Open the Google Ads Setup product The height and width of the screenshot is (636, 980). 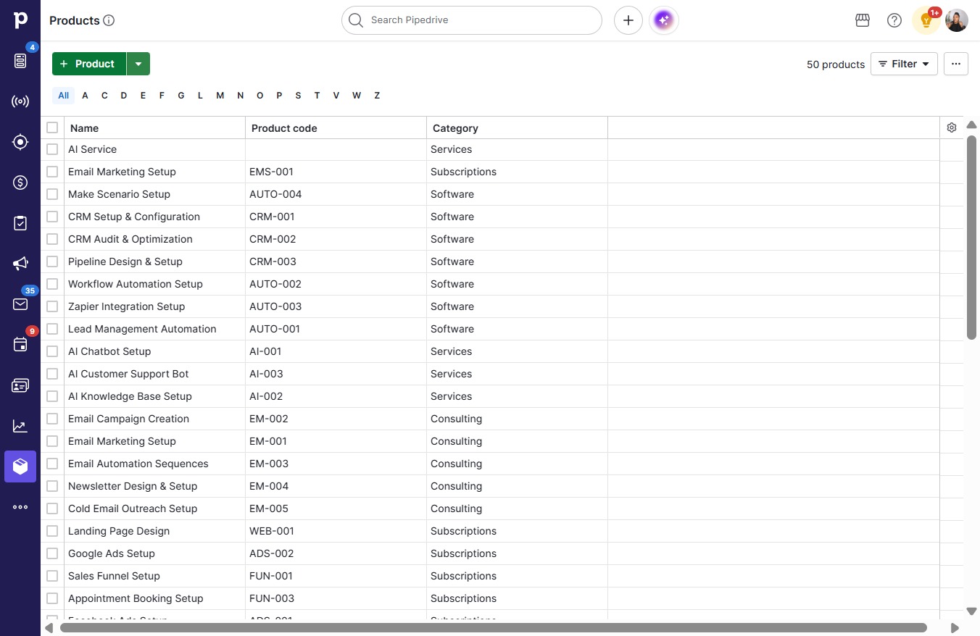point(112,553)
